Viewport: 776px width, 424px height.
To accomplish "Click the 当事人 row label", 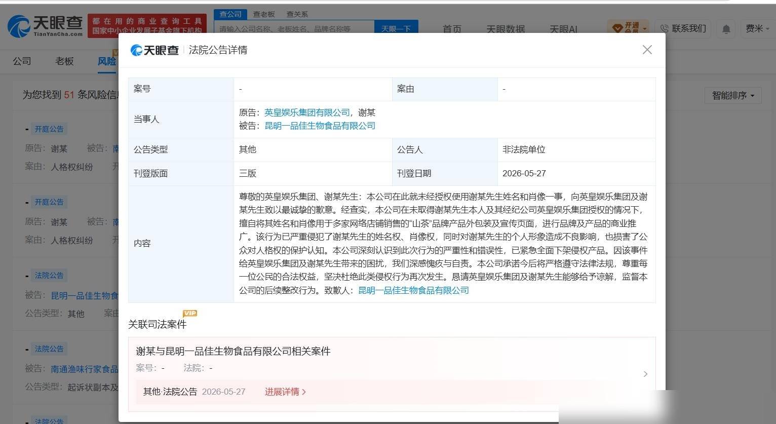I will [x=146, y=119].
